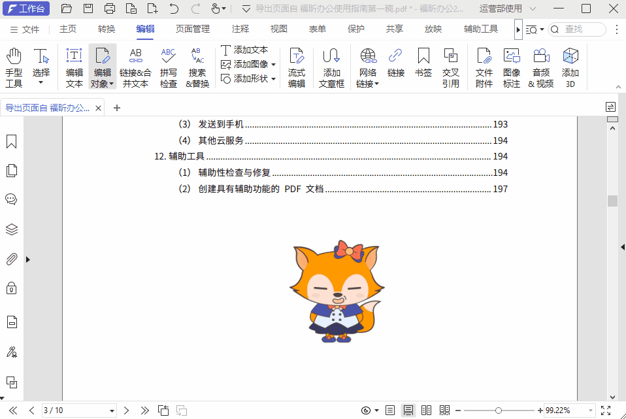The image size is (626, 419).
Task: Add a 文件附件 attachment
Action: click(484, 65)
